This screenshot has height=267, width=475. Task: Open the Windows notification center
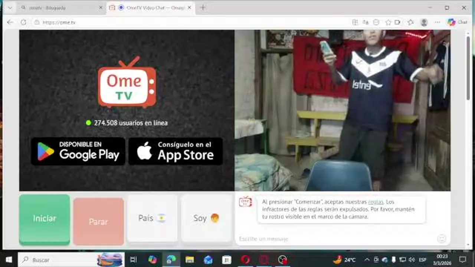pos(462,260)
